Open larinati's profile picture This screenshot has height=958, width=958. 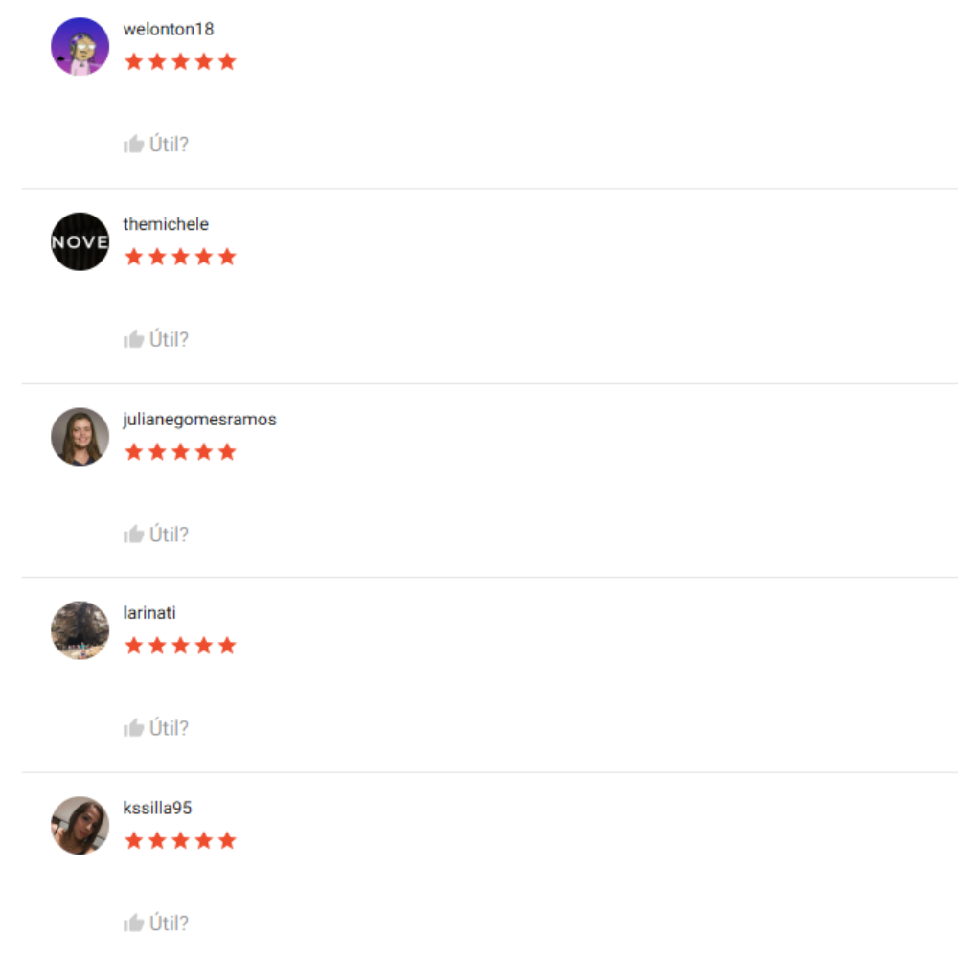point(80,630)
